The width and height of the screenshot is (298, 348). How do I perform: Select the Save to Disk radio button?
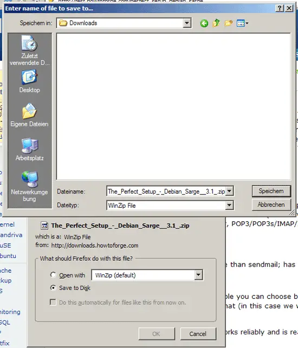(x=53, y=288)
